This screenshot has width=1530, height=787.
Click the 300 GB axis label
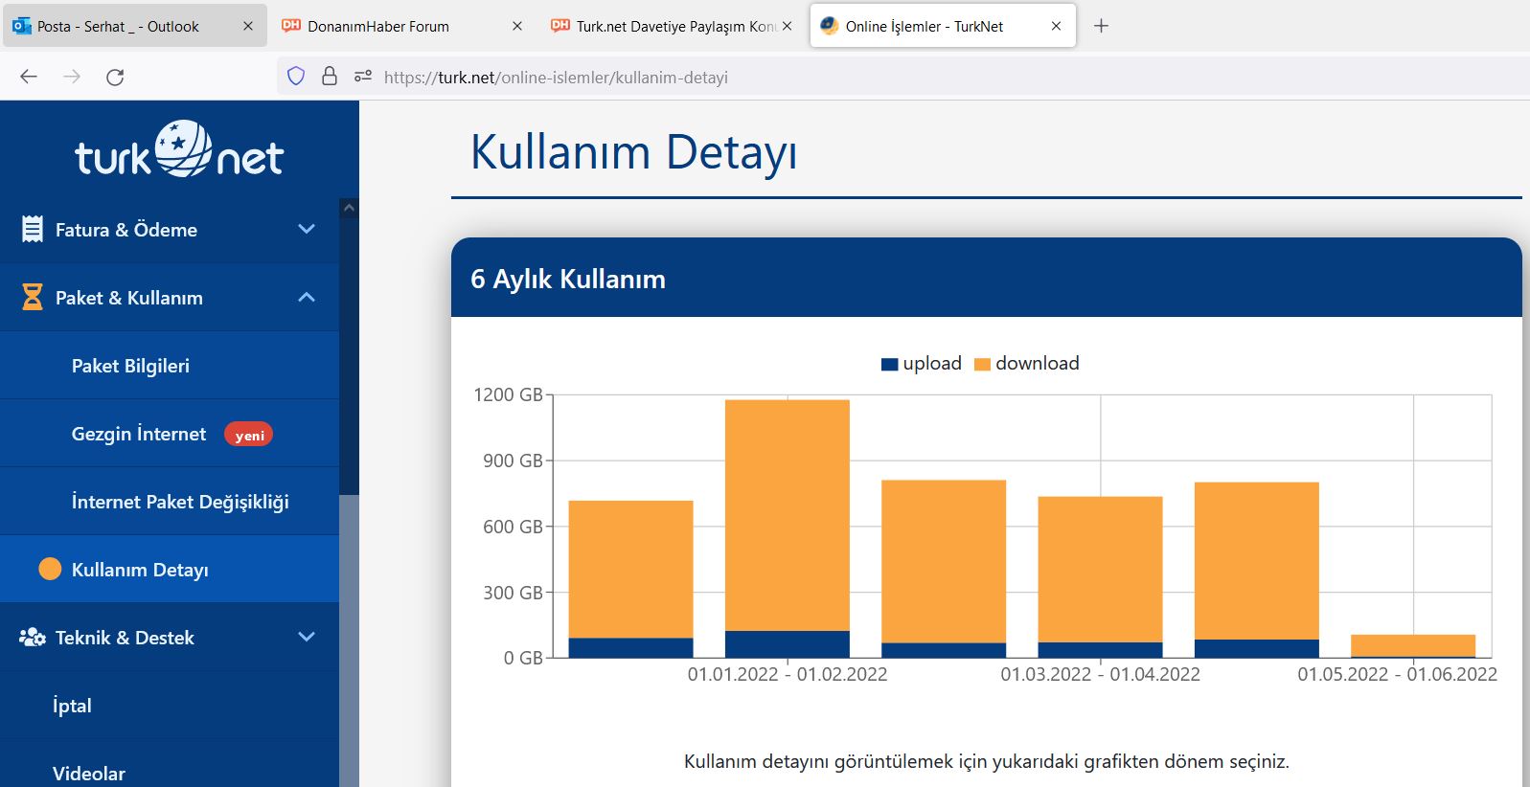tap(513, 593)
